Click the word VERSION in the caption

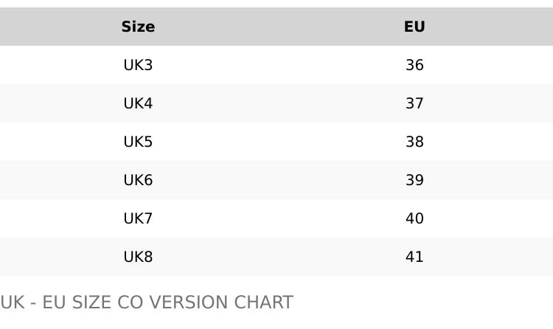pyautogui.click(x=188, y=302)
